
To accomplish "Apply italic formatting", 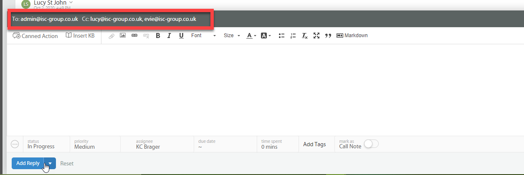I will click(169, 36).
